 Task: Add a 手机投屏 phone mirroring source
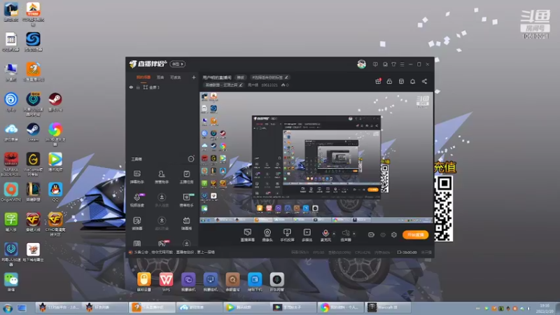point(287,234)
